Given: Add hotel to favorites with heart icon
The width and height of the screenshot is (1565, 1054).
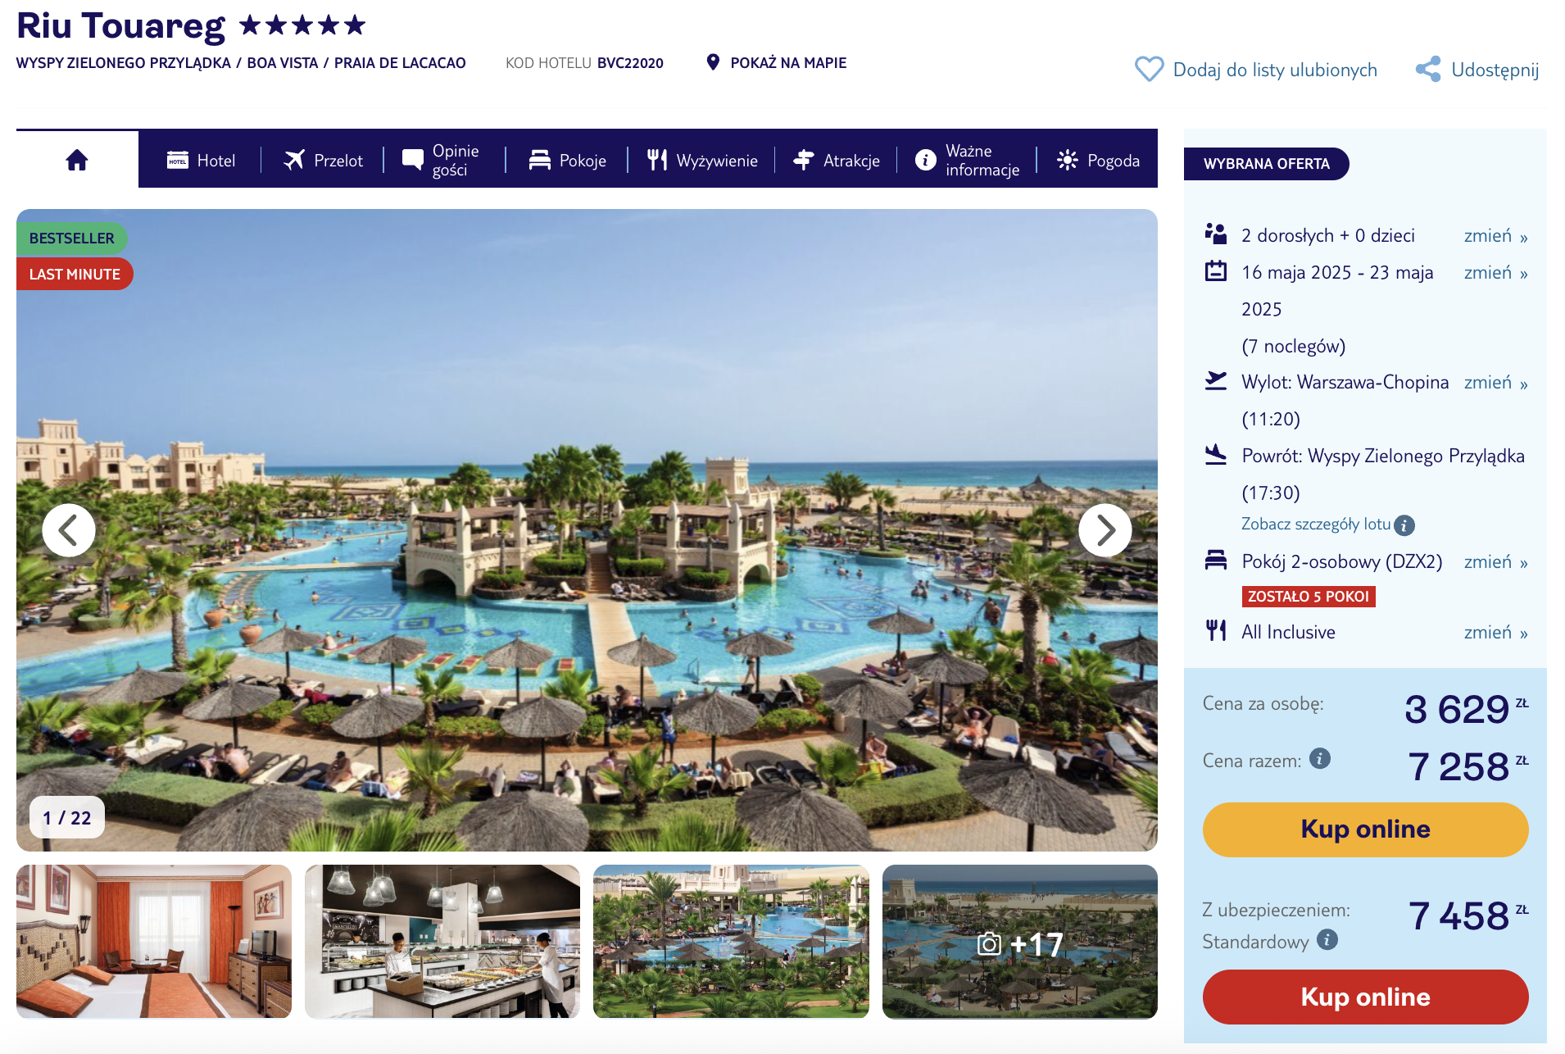Looking at the screenshot, I should pos(1149,69).
